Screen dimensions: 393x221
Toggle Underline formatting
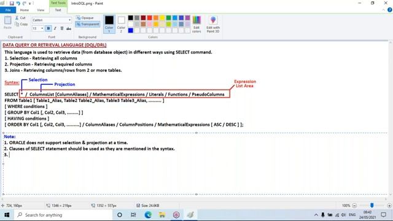point(62,28)
